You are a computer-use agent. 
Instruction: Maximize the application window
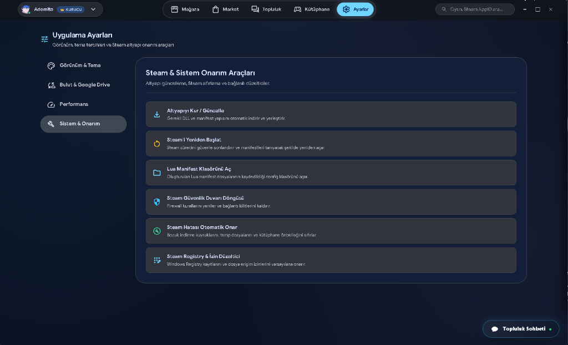pos(537,9)
